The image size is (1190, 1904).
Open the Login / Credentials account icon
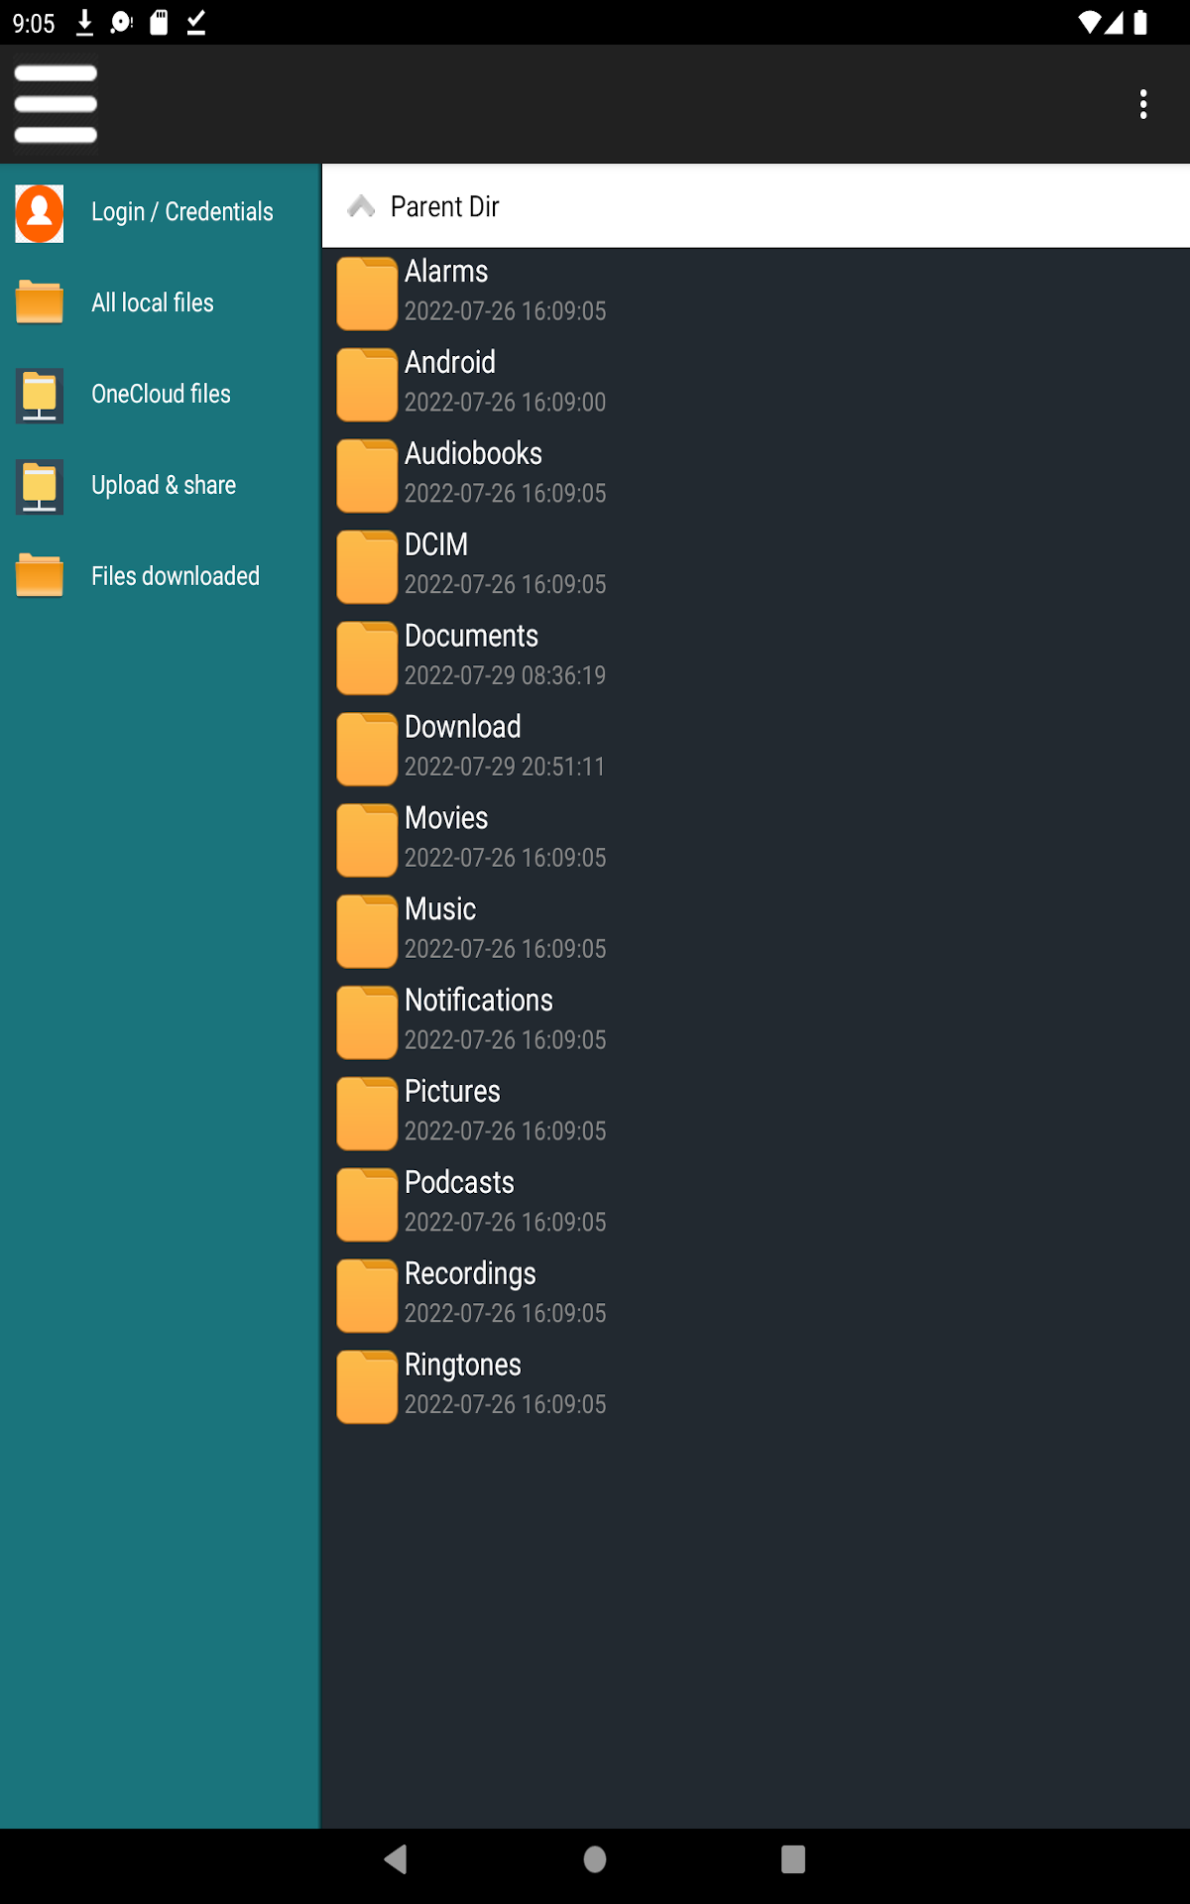(x=38, y=212)
